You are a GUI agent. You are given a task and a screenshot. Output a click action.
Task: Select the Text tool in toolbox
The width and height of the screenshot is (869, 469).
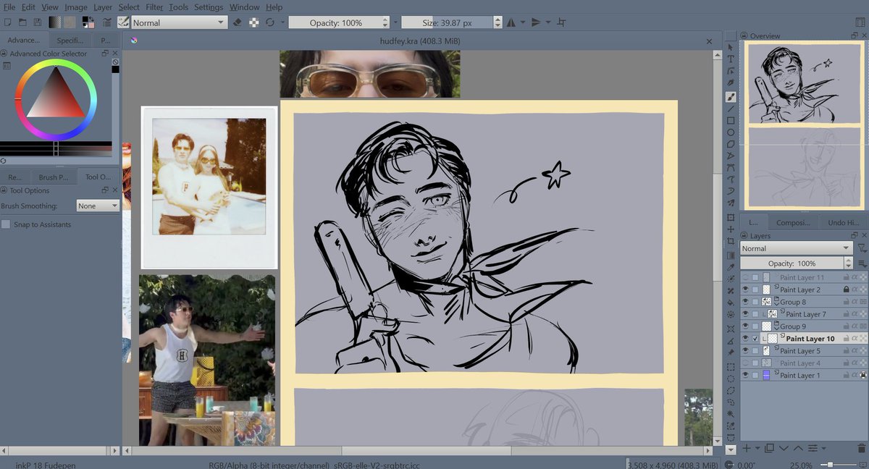pos(731,59)
